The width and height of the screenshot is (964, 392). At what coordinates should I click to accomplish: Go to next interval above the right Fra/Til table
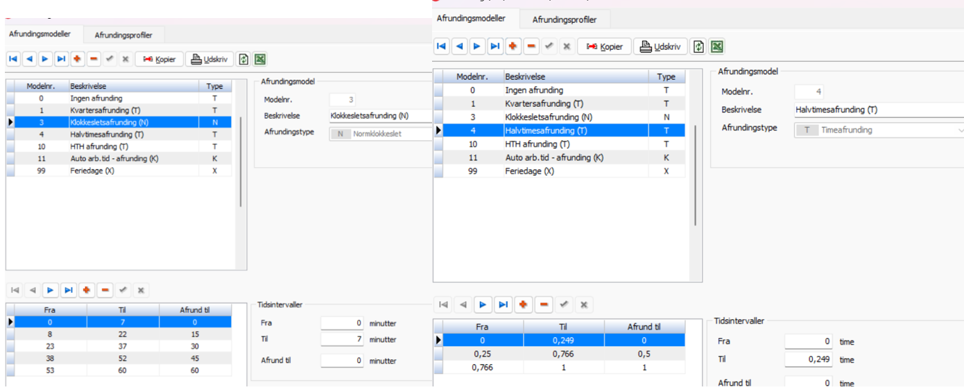click(x=483, y=304)
